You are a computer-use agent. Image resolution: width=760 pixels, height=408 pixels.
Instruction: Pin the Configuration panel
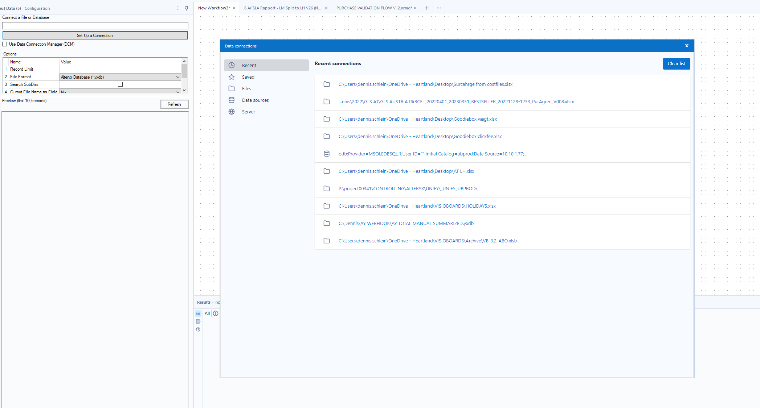point(187,8)
